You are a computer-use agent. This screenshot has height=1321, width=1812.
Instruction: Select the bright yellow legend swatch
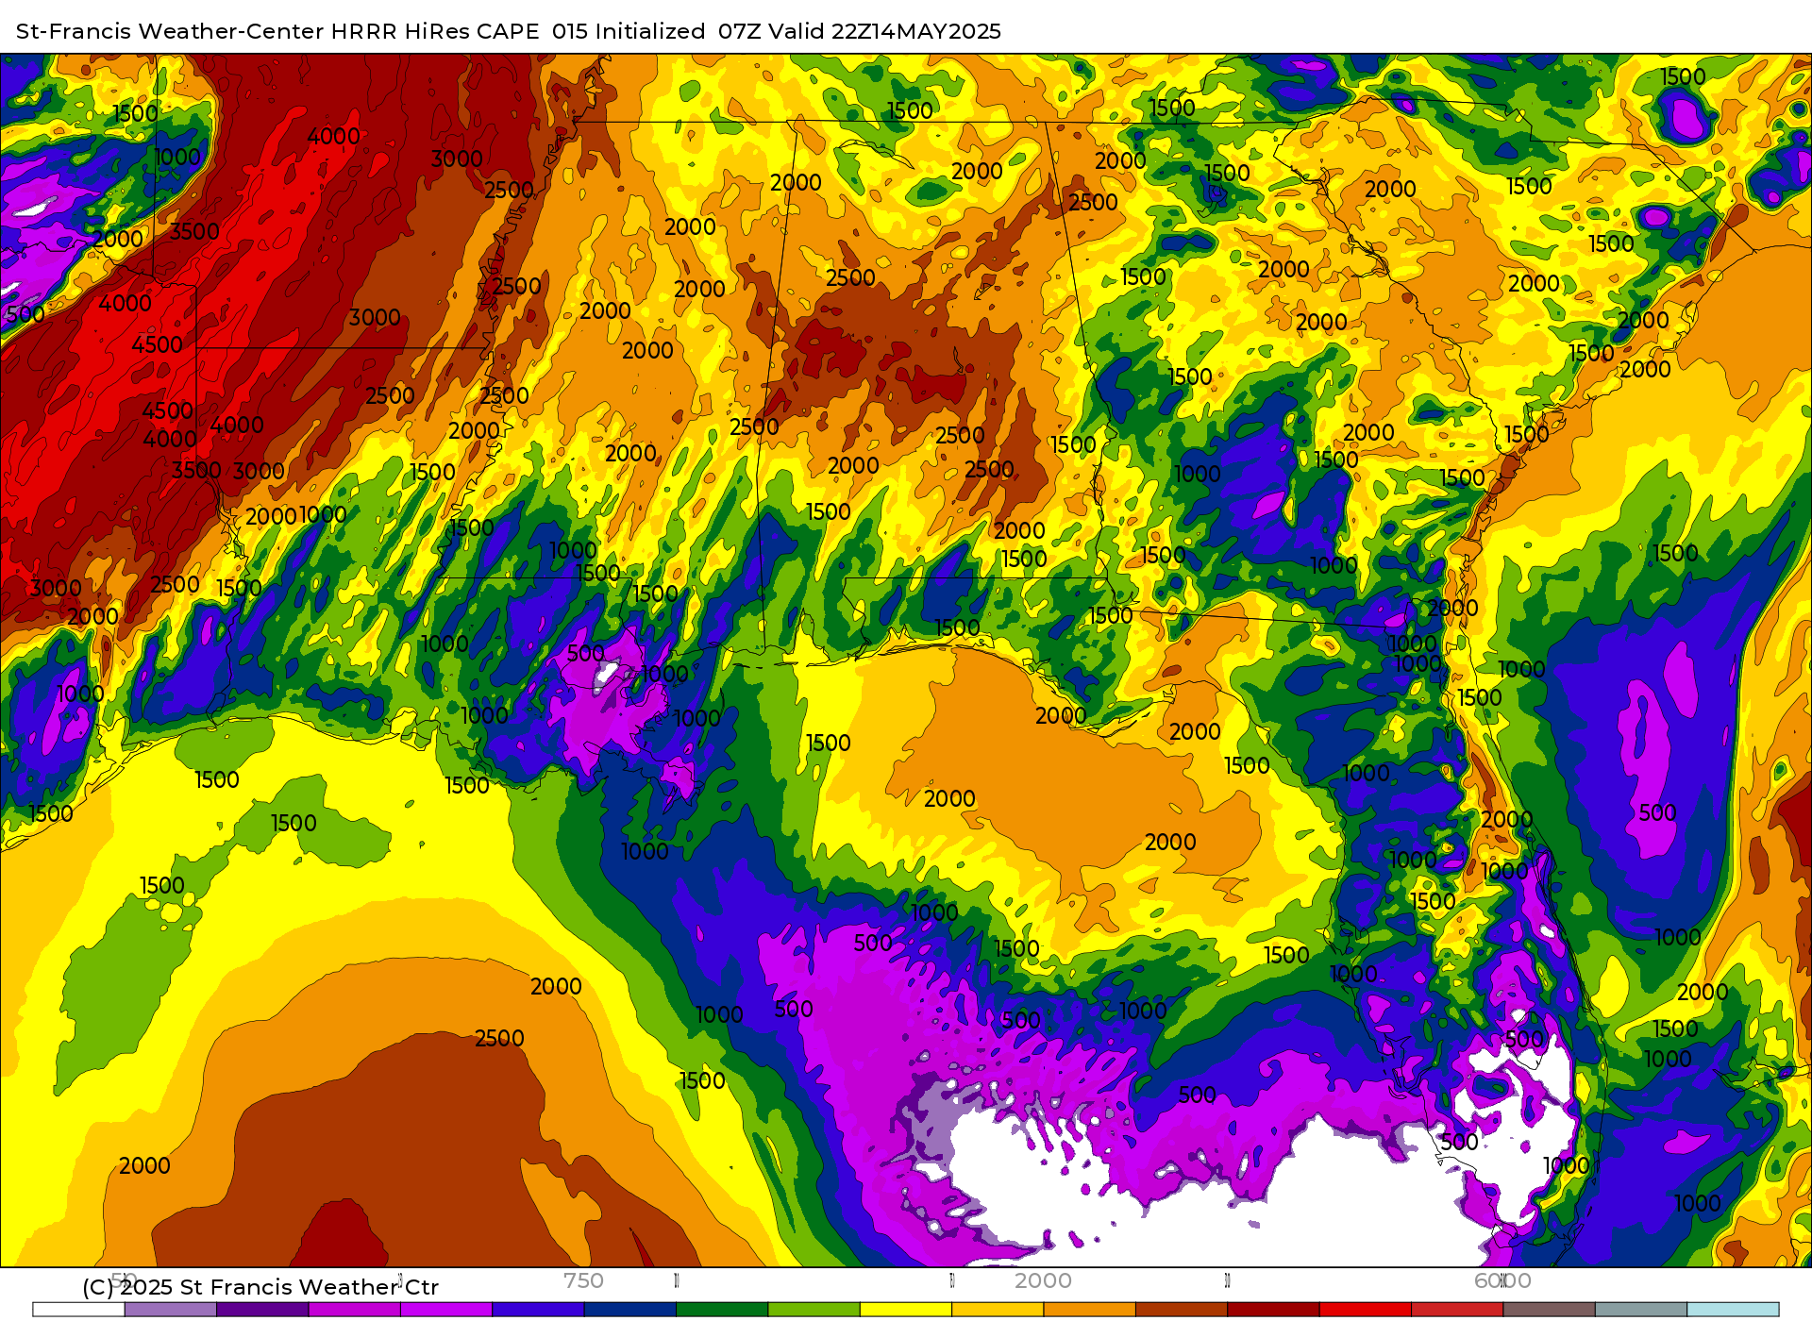click(x=906, y=1310)
